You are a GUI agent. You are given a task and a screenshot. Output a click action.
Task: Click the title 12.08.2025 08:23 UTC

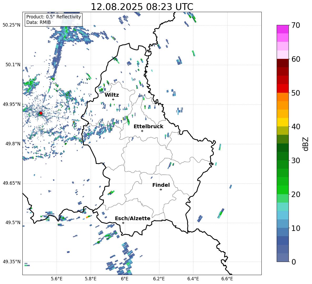(x=142, y=7)
